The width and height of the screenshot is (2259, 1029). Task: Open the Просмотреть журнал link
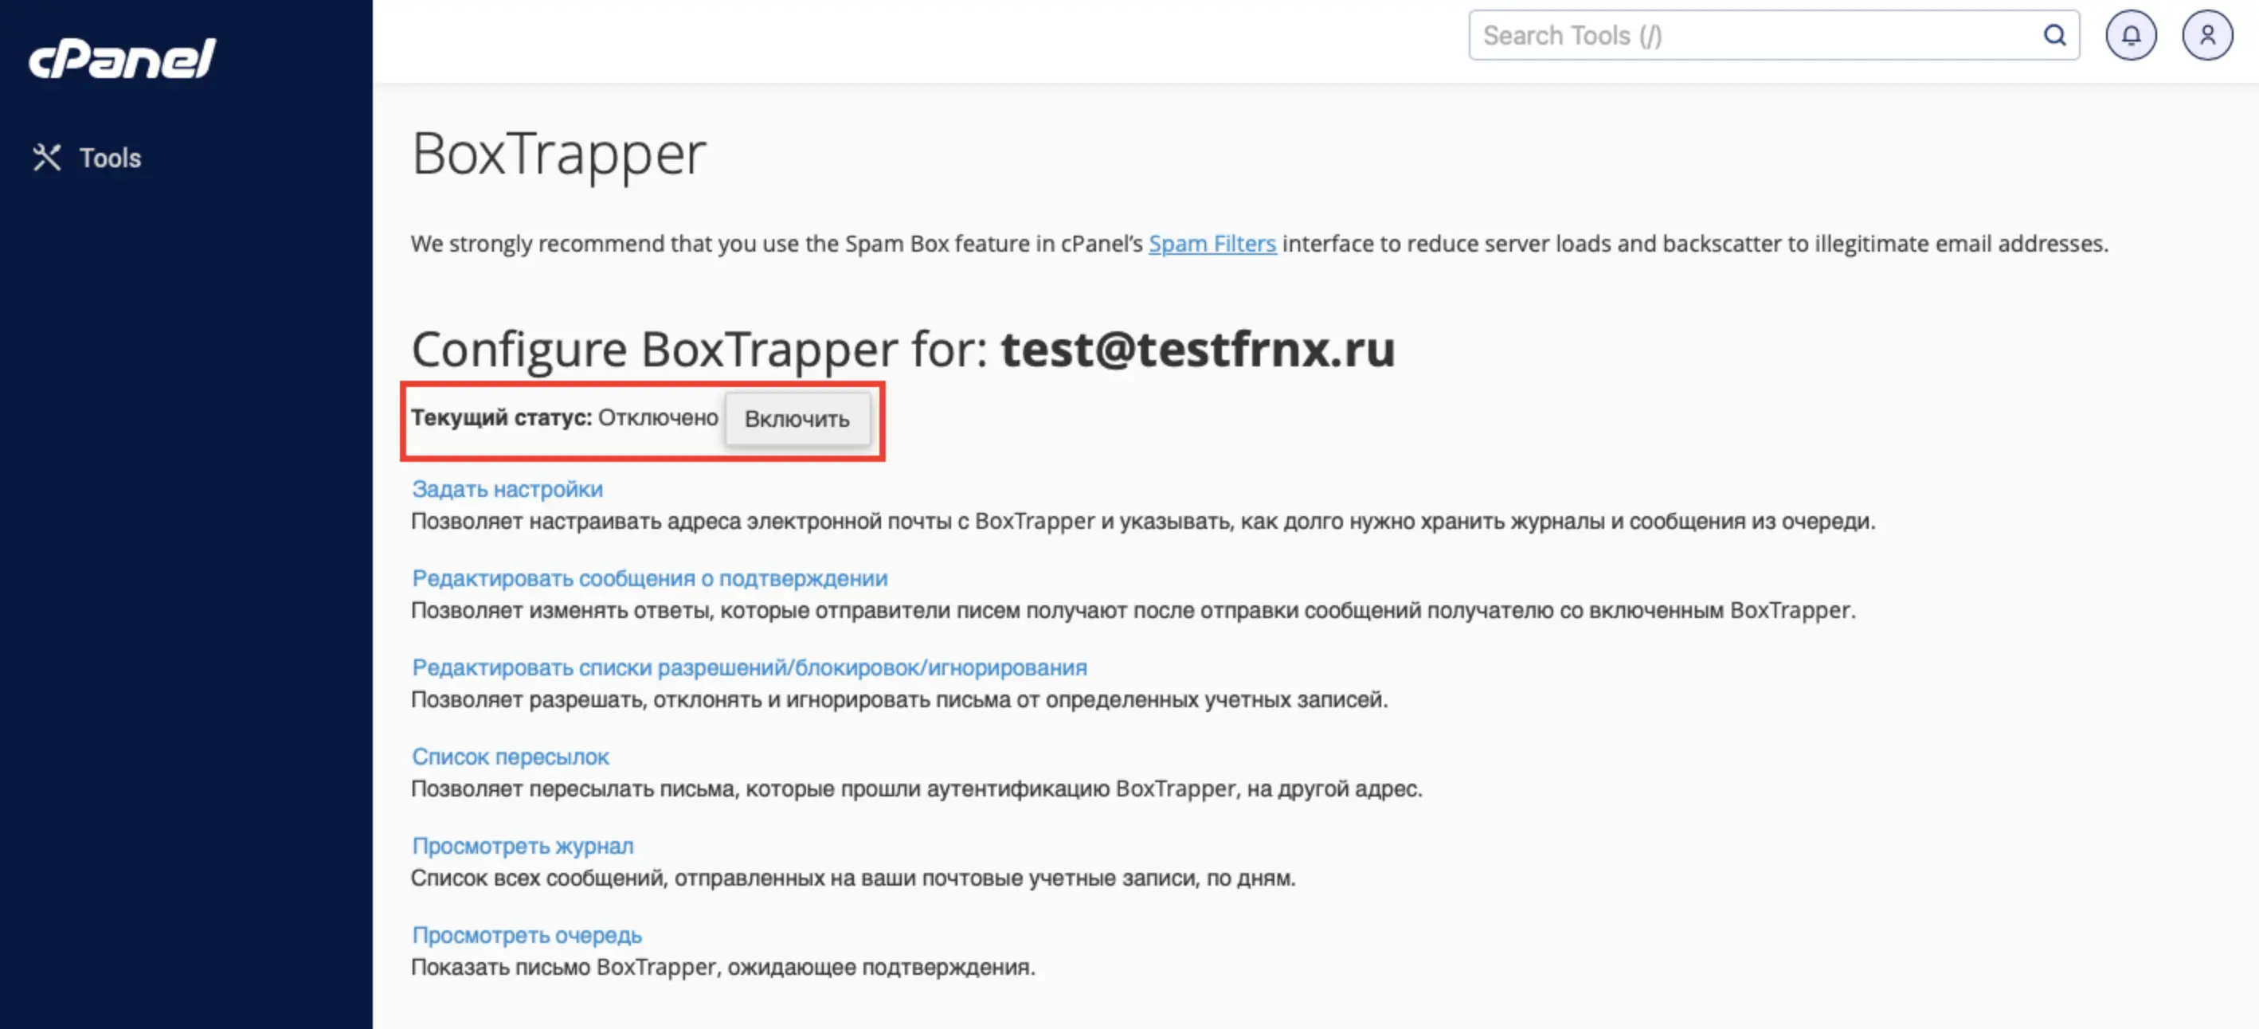523,846
